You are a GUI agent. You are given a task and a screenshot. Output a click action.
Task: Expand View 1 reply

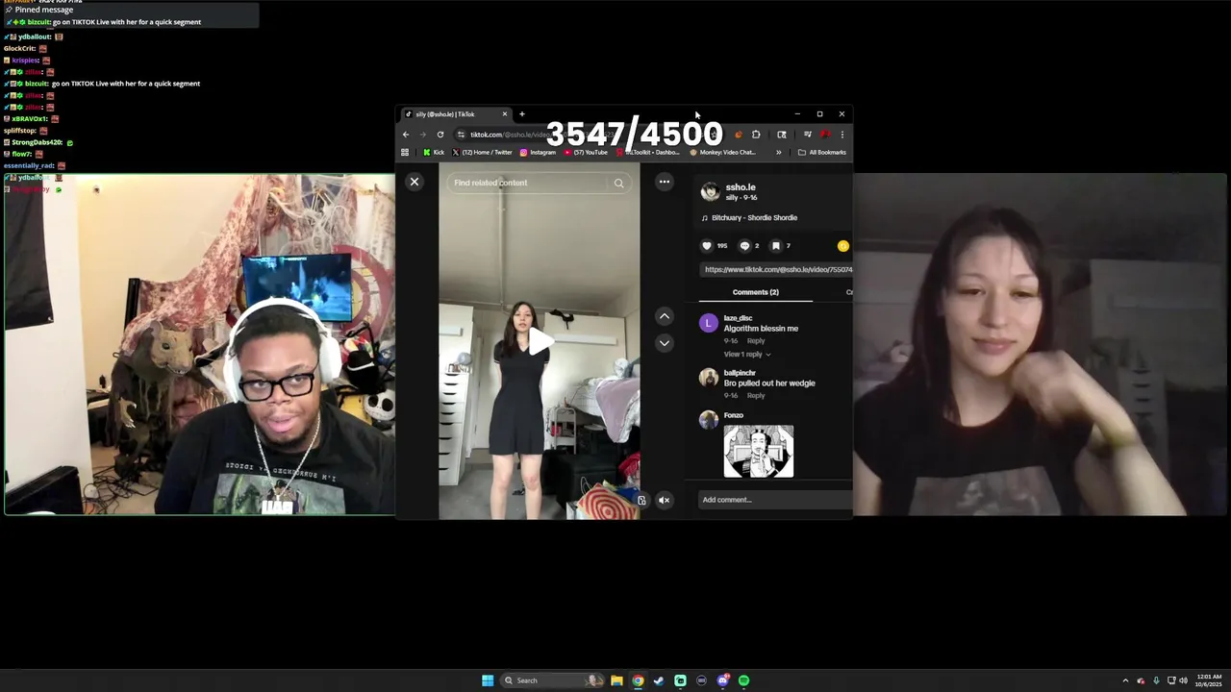click(x=746, y=355)
